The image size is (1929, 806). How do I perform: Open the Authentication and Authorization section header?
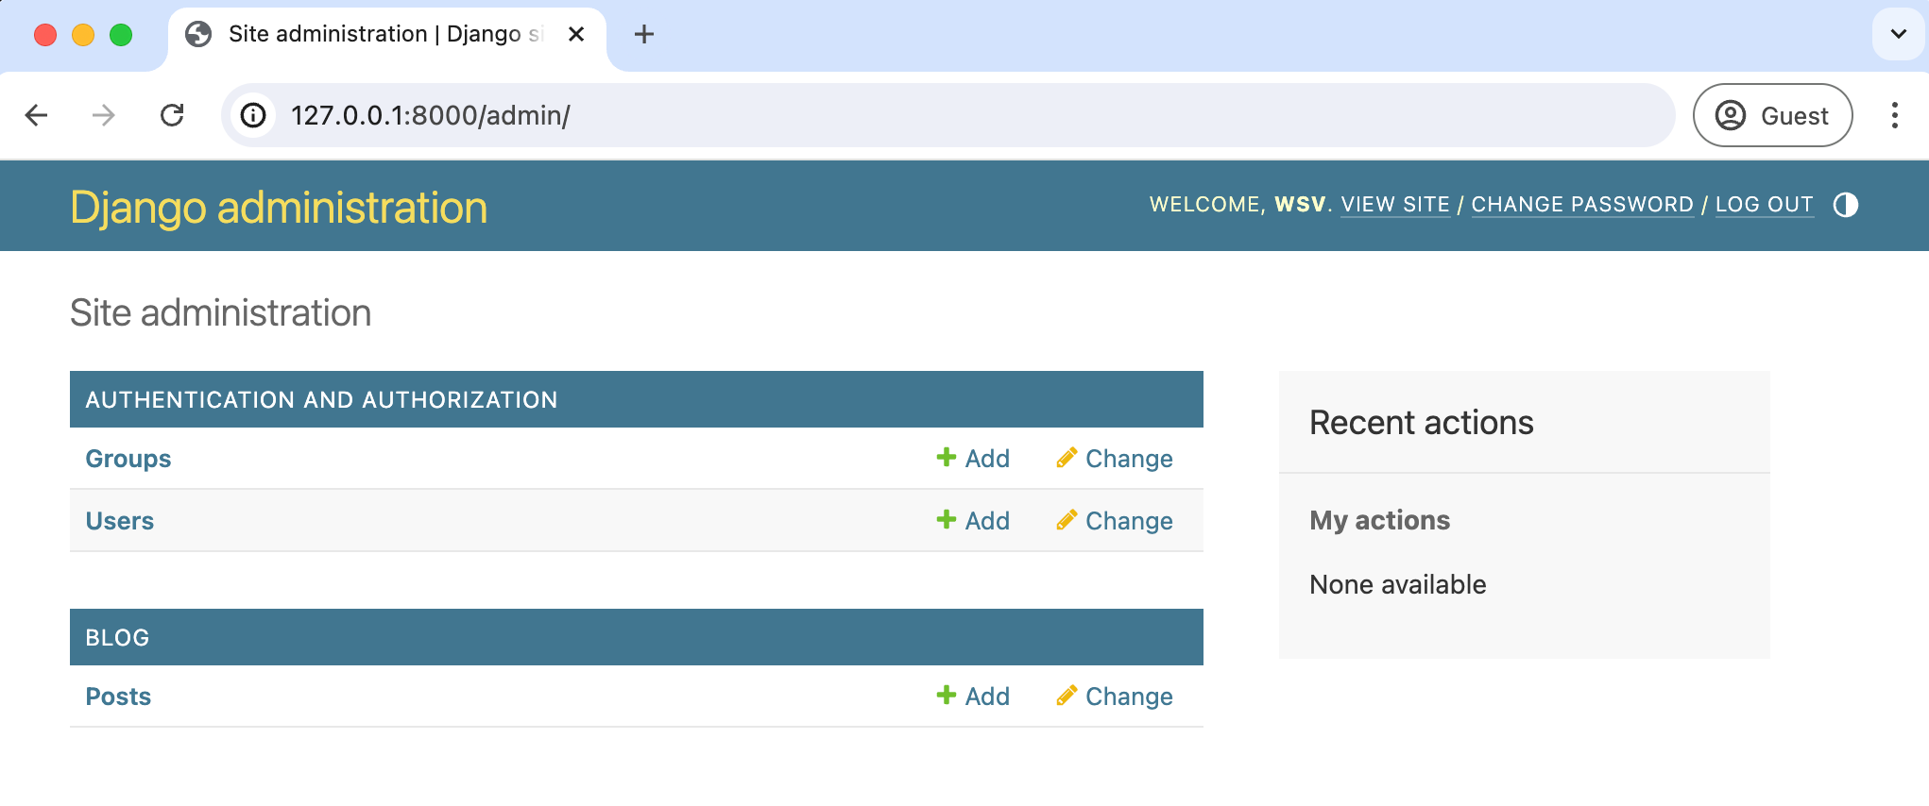pyautogui.click(x=321, y=400)
